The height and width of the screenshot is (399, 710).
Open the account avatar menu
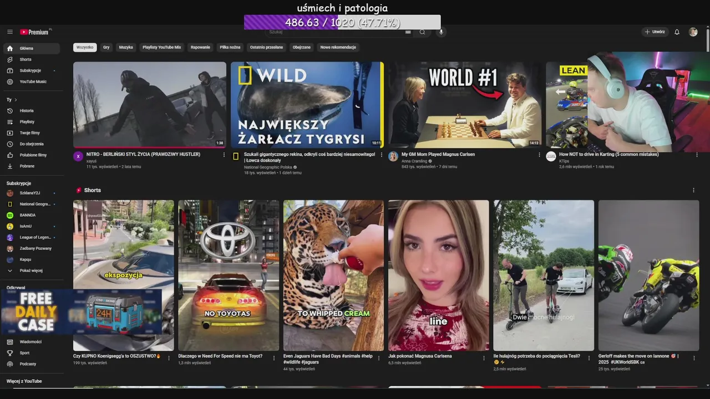click(x=693, y=32)
